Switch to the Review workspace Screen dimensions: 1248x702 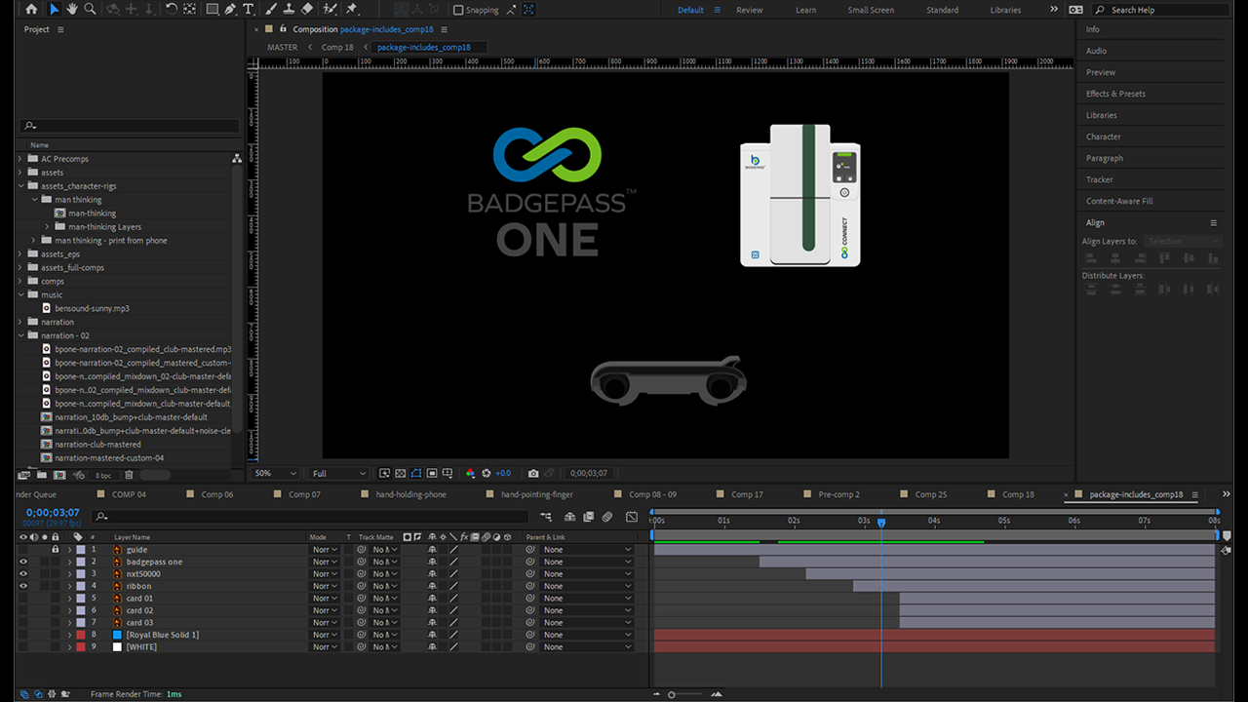(749, 10)
